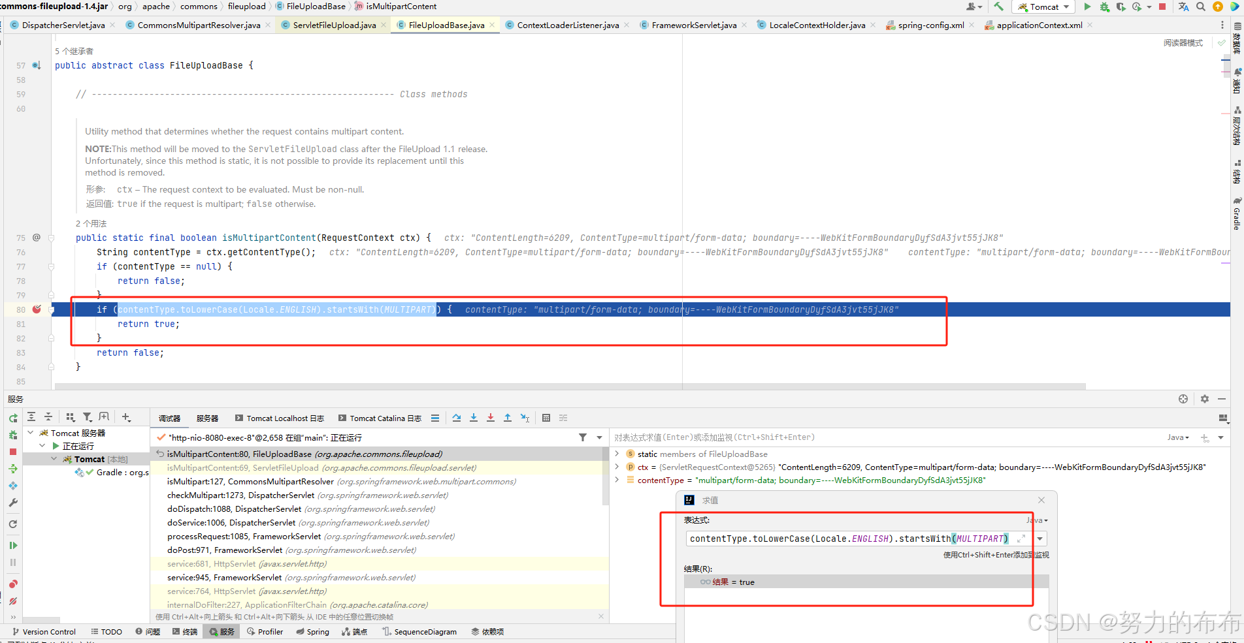Click Step Over in the debugger toolbar
The height and width of the screenshot is (643, 1244).
tap(457, 418)
